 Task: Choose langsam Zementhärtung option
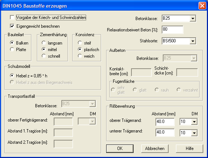pos(44,43)
